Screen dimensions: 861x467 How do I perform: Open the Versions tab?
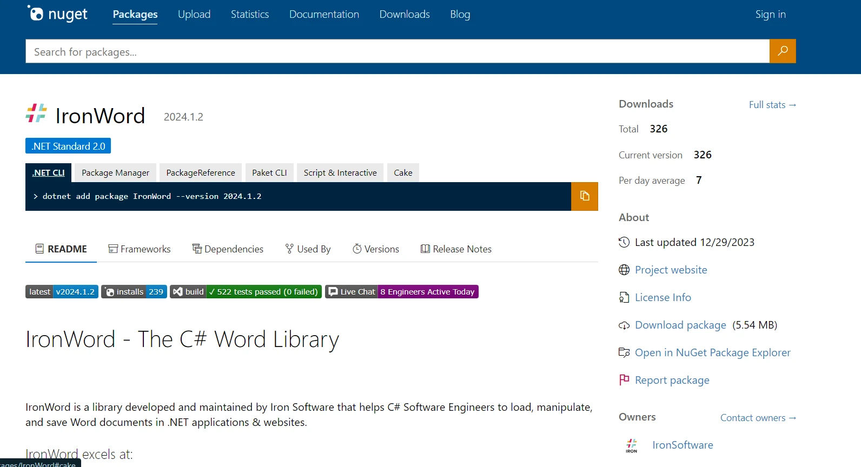coord(376,249)
